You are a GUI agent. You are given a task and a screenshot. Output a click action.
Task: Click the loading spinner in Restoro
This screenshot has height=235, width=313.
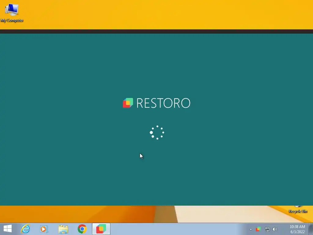point(157,132)
